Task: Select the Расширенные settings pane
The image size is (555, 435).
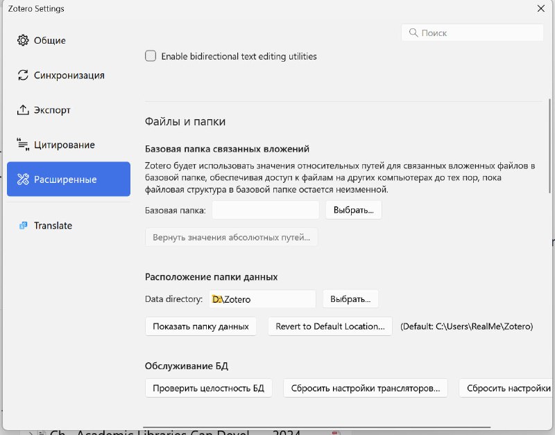Action: (68, 179)
